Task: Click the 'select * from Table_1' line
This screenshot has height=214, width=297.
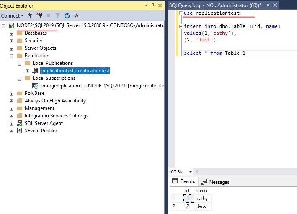Action: (x=214, y=53)
